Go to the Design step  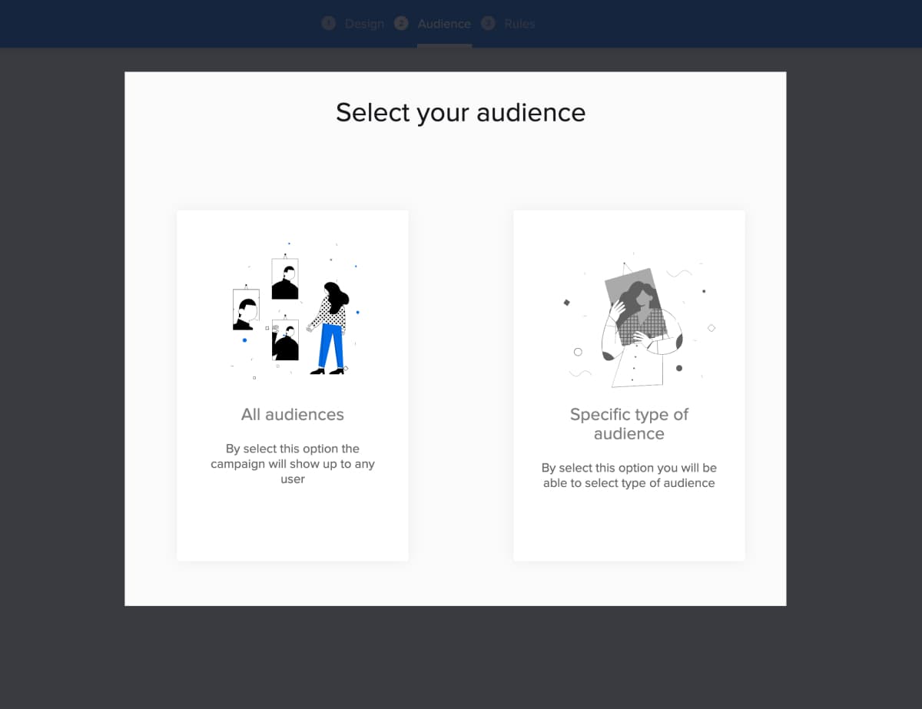[364, 24]
